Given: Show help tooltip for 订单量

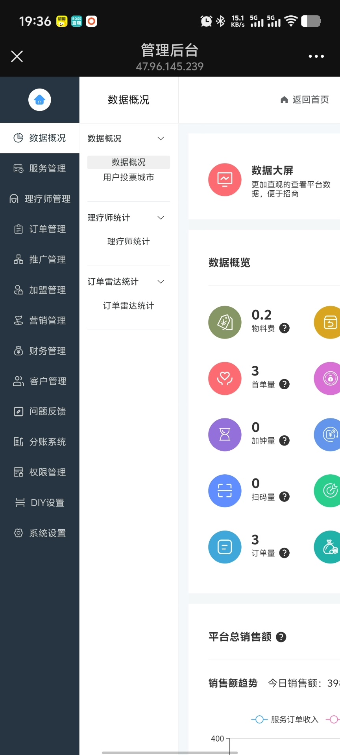Looking at the screenshot, I should click(285, 553).
